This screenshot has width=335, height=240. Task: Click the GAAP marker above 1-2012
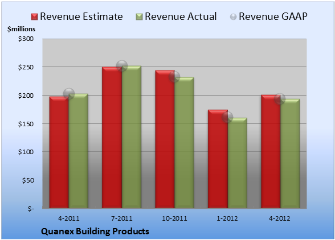227,117
